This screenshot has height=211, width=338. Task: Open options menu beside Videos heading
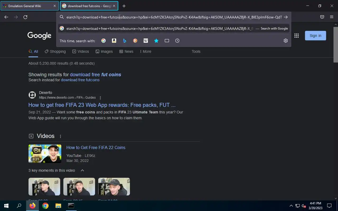coord(60,136)
